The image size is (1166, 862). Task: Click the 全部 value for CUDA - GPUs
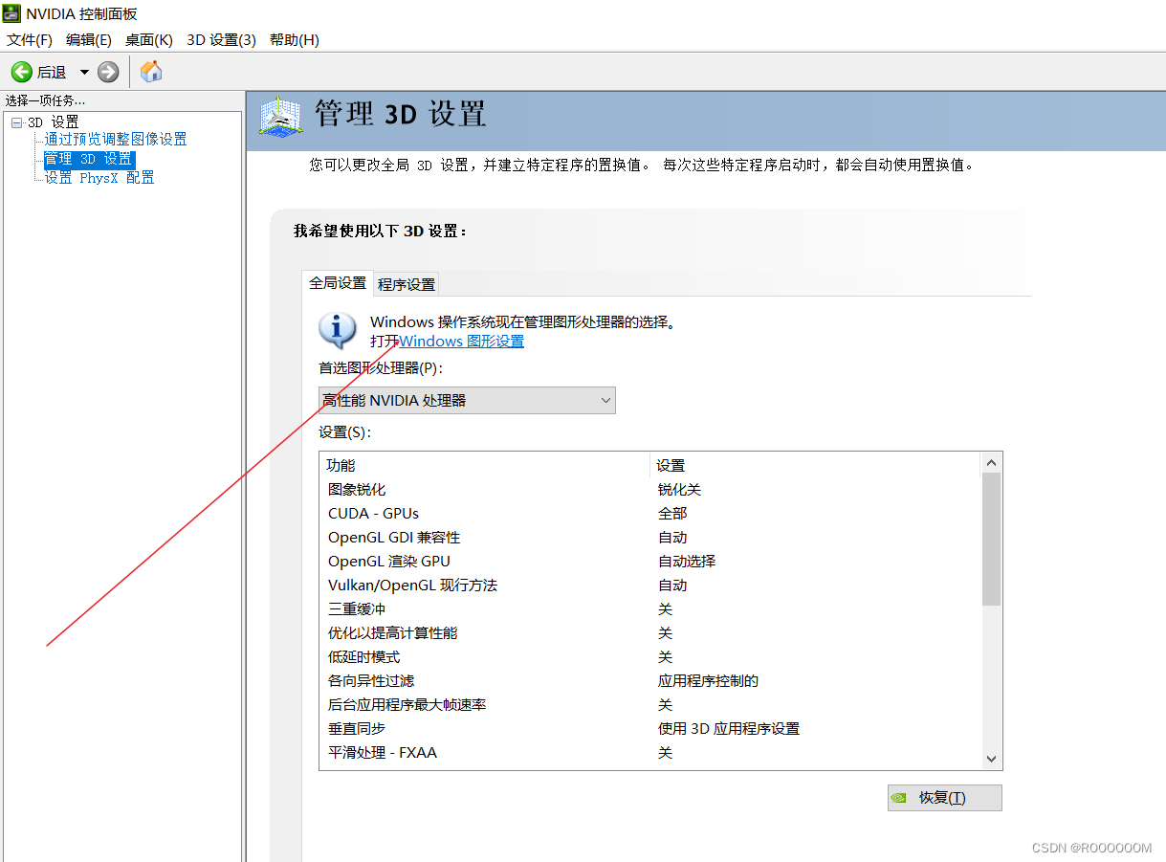coord(672,513)
